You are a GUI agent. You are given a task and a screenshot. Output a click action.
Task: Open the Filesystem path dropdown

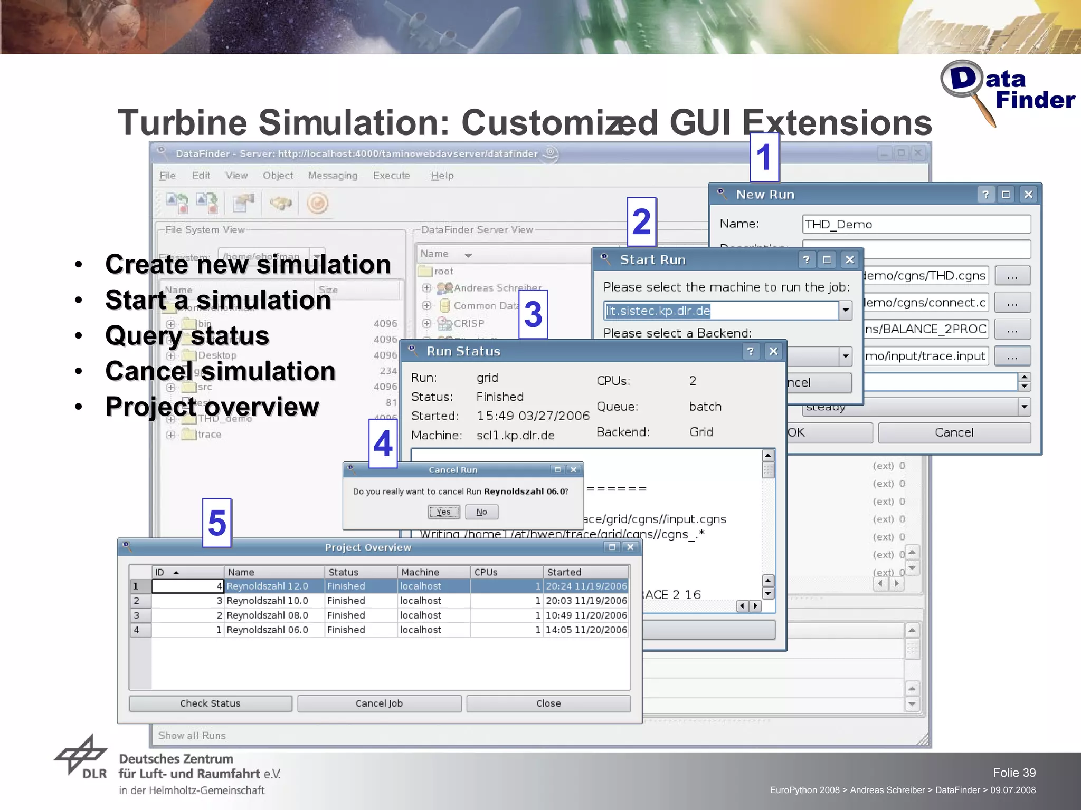pos(317,256)
